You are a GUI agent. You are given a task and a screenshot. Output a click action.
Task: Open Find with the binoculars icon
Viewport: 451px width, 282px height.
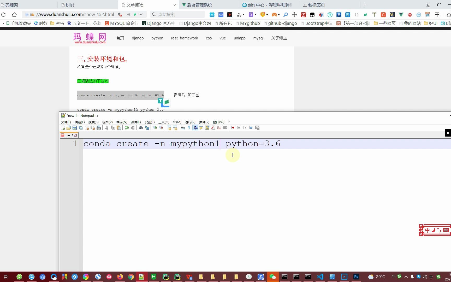tap(141, 128)
